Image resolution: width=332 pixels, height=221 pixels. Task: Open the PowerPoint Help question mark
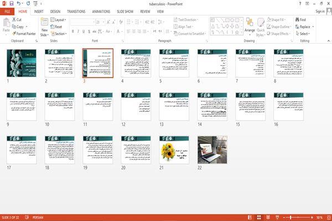pyautogui.click(x=300, y=4)
